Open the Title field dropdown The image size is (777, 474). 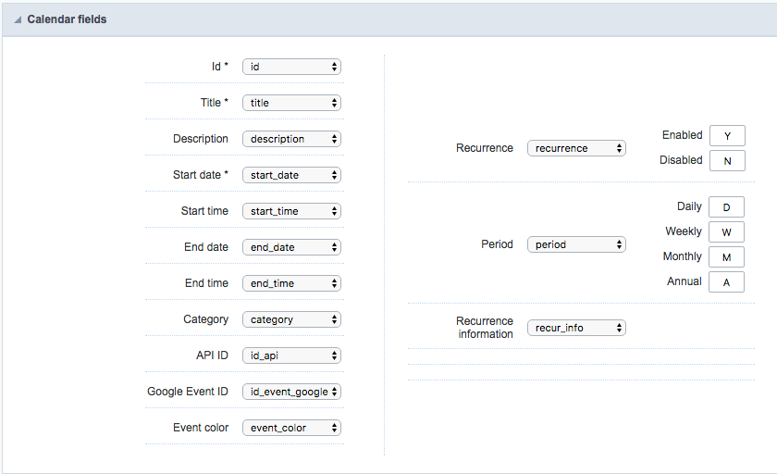(x=291, y=103)
